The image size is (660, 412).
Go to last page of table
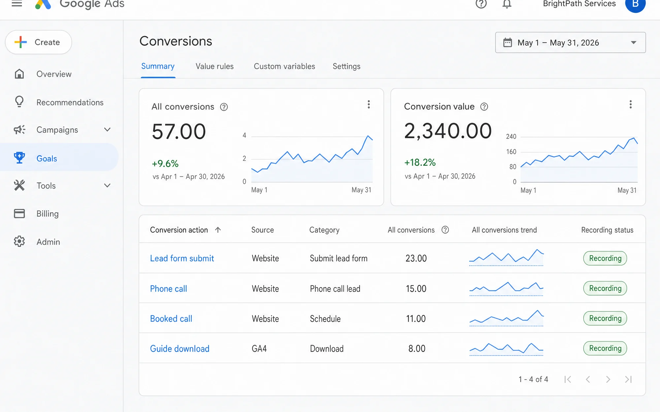(628, 379)
